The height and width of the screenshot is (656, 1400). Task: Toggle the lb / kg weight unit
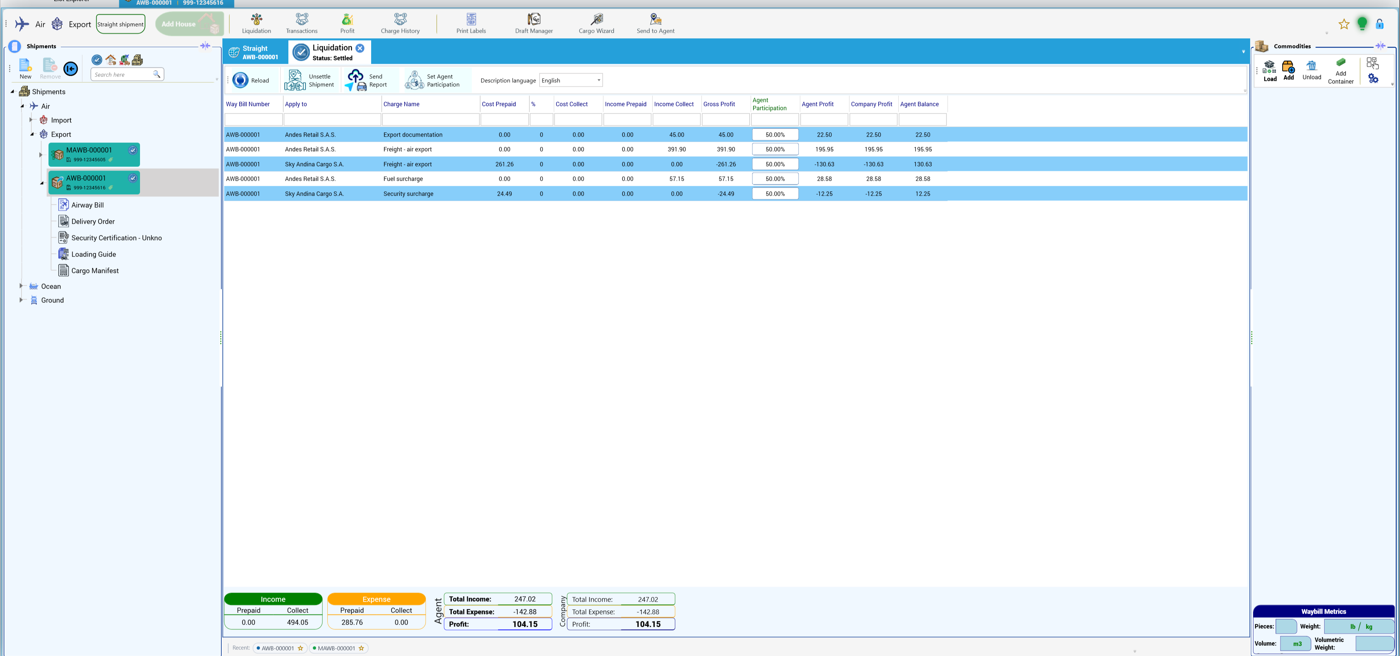1360,627
